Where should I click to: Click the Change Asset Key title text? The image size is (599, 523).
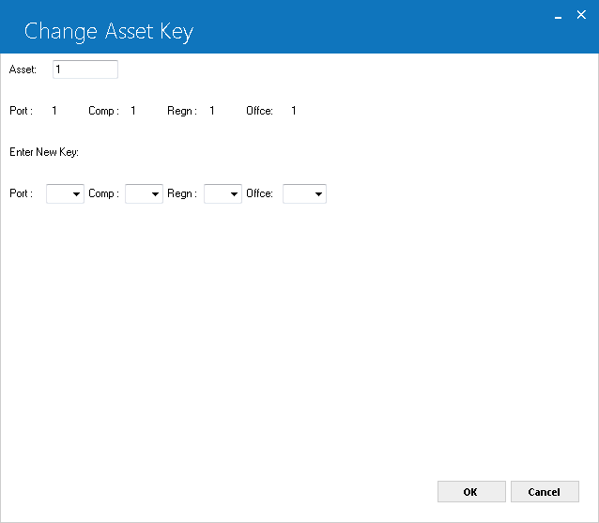109,32
